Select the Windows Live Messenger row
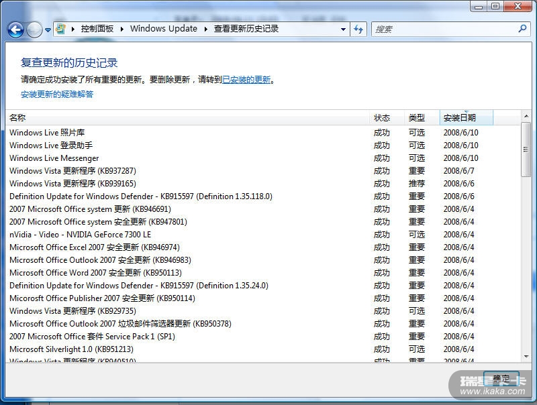Screen dimensions: 537x405 263,158
